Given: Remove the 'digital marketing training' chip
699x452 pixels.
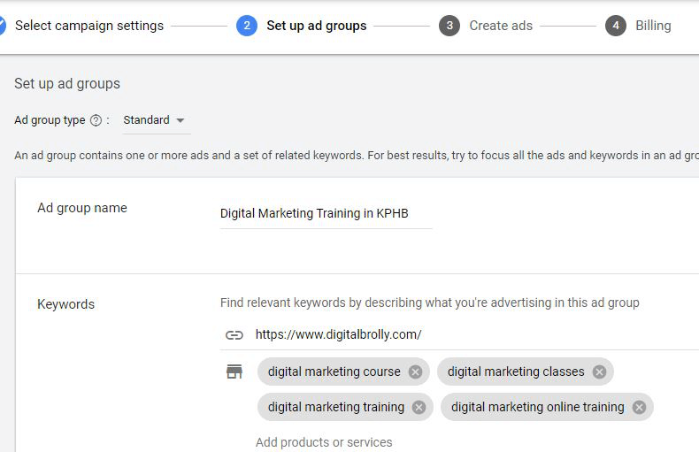Looking at the screenshot, I should 419,407.
